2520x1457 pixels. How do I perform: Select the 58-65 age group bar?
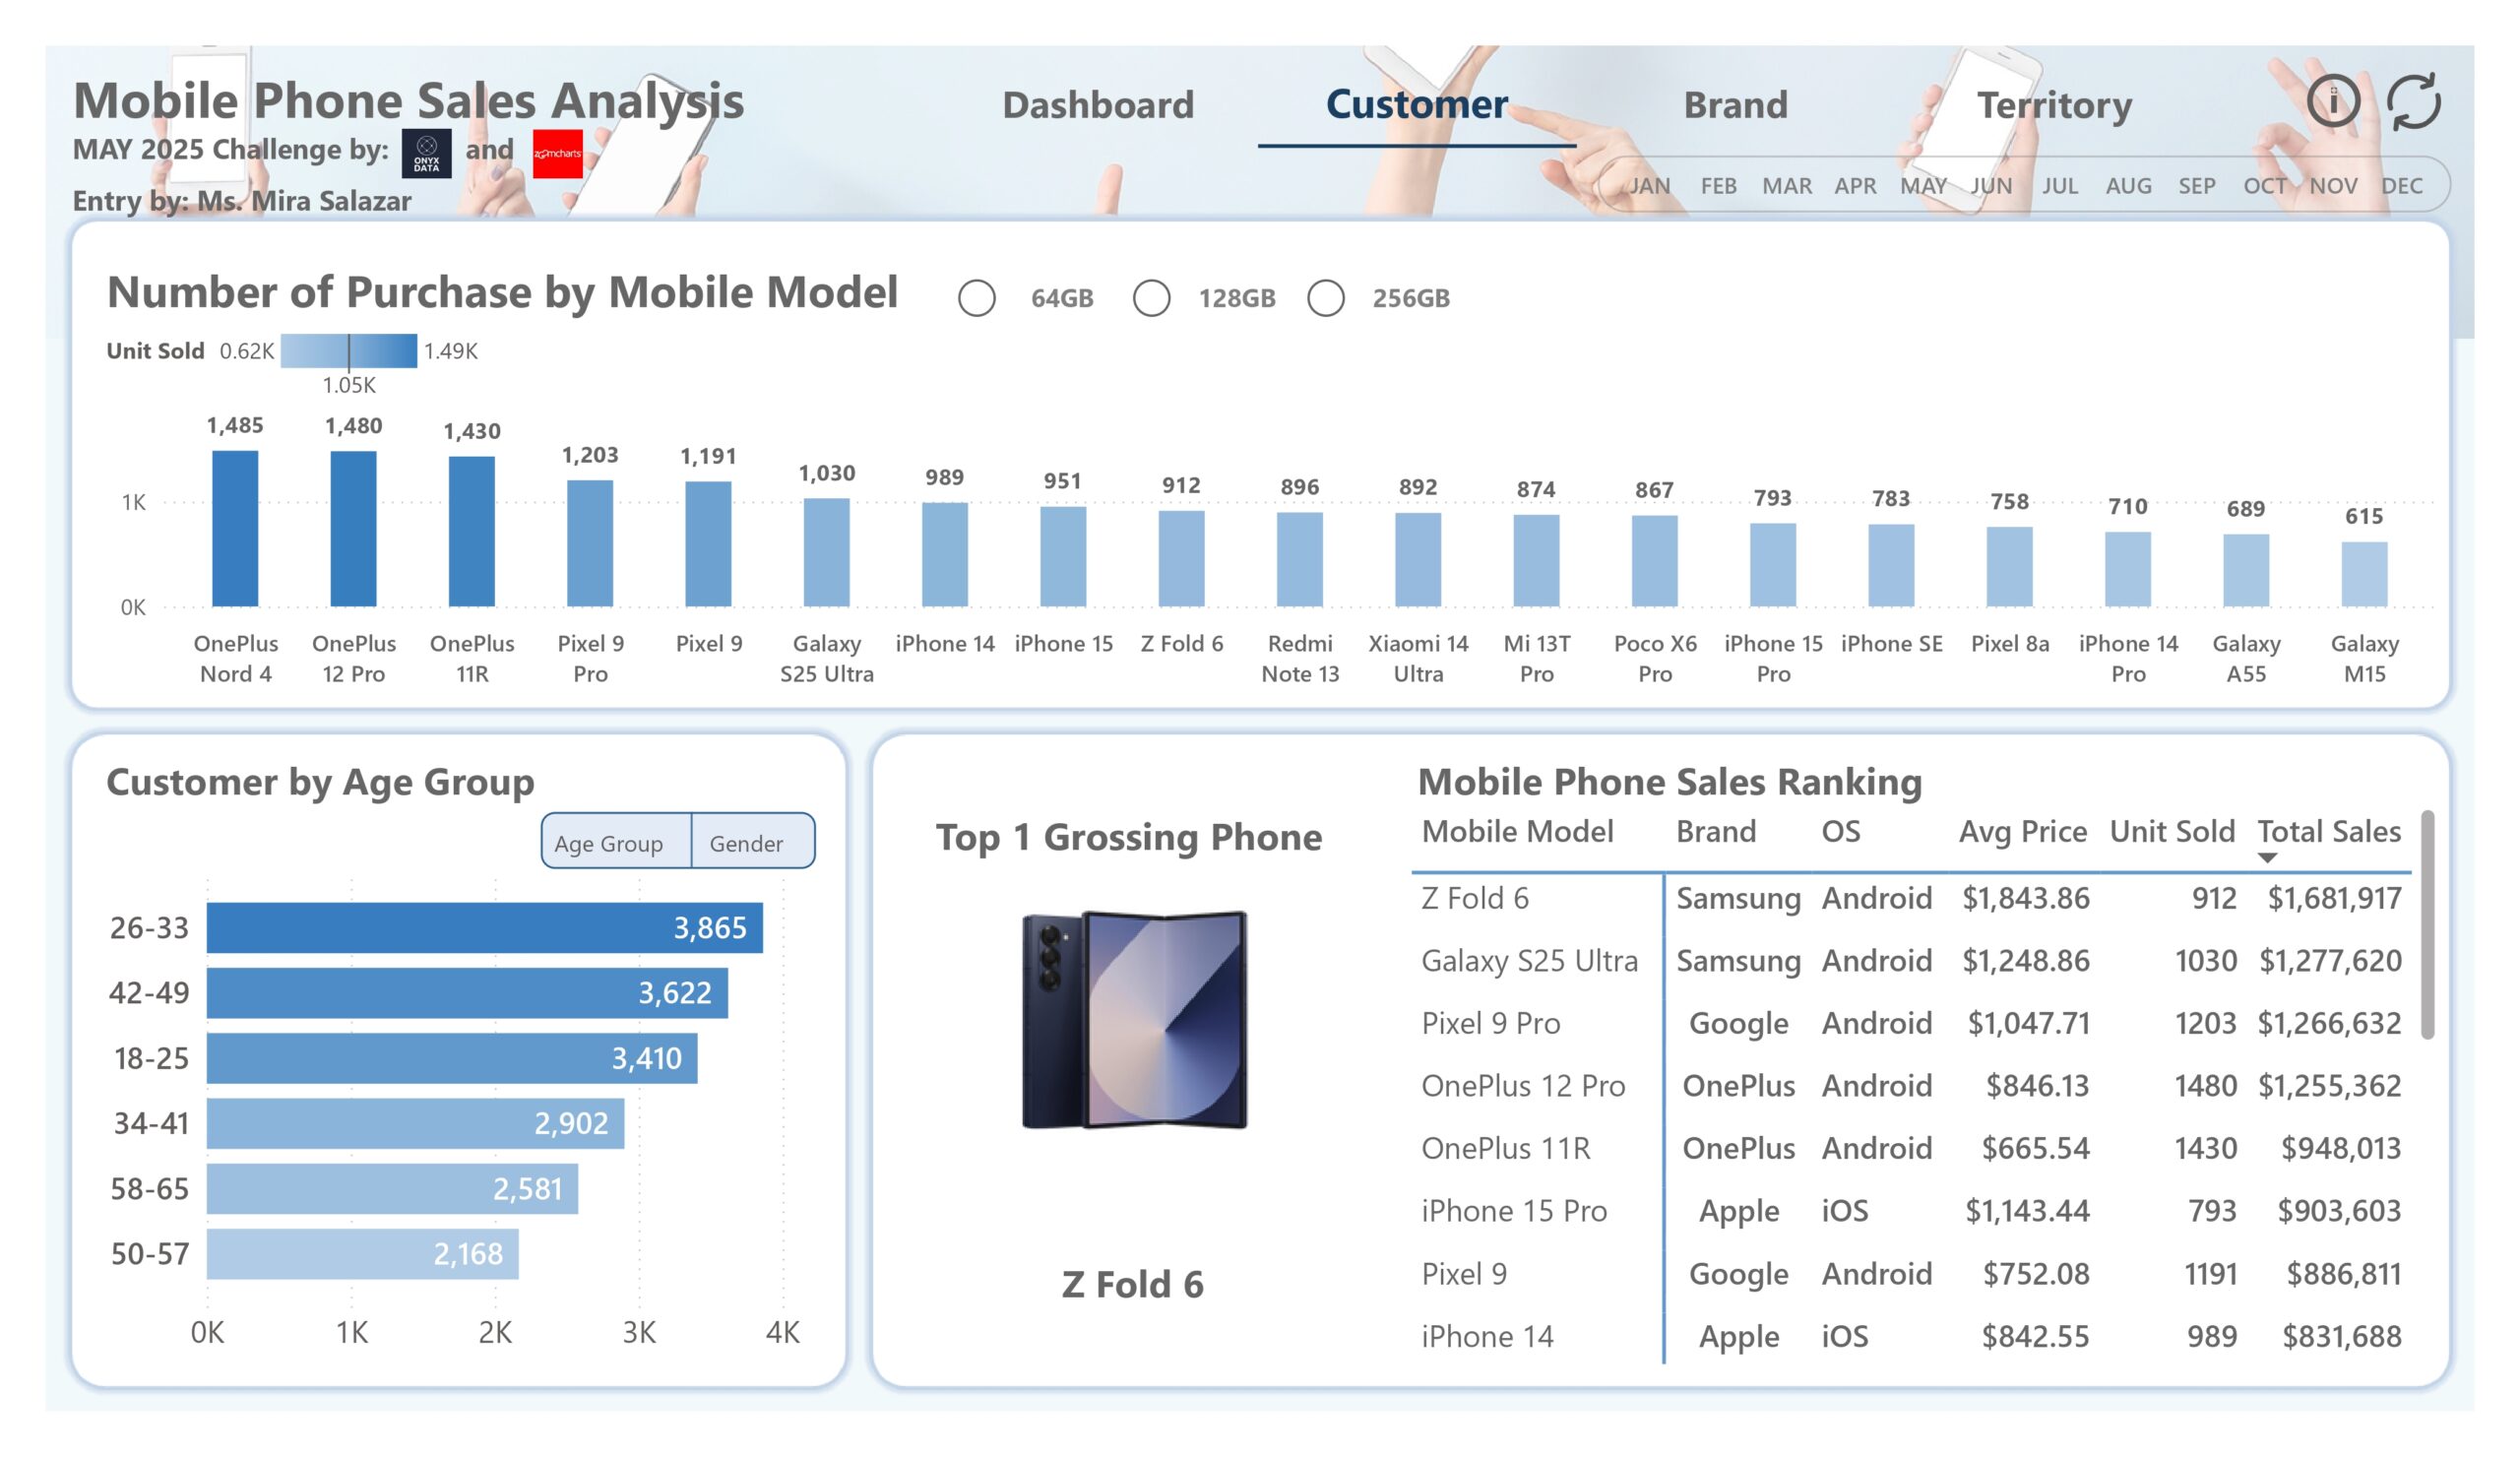click(392, 1189)
